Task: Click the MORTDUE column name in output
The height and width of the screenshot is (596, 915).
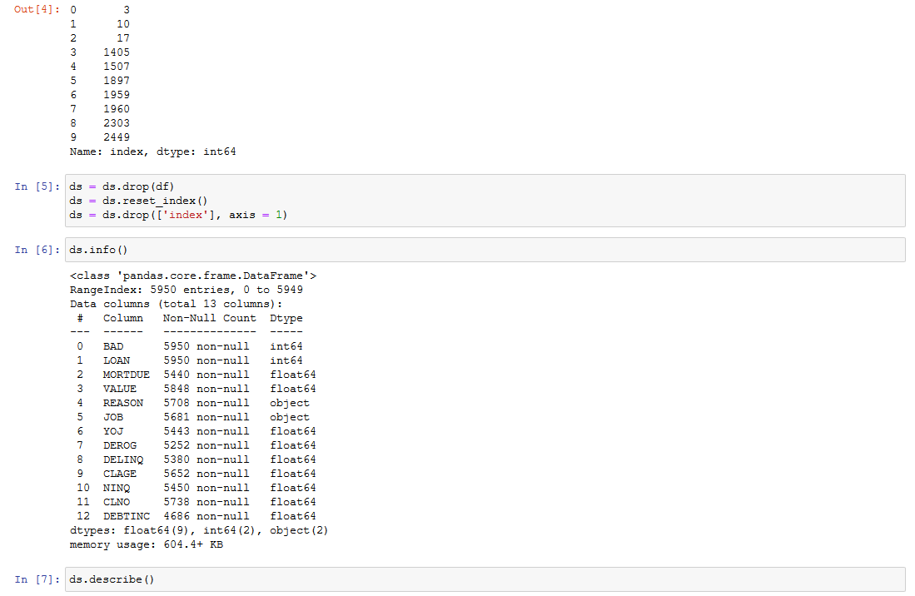Action: pyautogui.click(x=126, y=374)
